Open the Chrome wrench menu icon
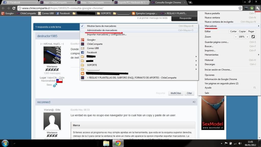The image size is (261, 147). (257, 8)
